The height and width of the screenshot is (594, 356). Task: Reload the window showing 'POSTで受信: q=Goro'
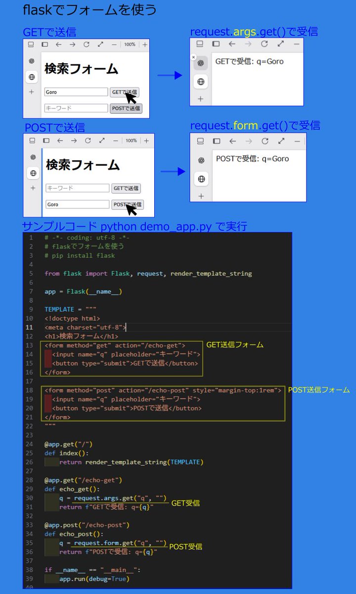pyautogui.click(x=265, y=141)
